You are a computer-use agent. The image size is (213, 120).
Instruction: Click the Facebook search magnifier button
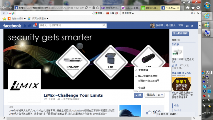pyautogui.click(x=104, y=25)
